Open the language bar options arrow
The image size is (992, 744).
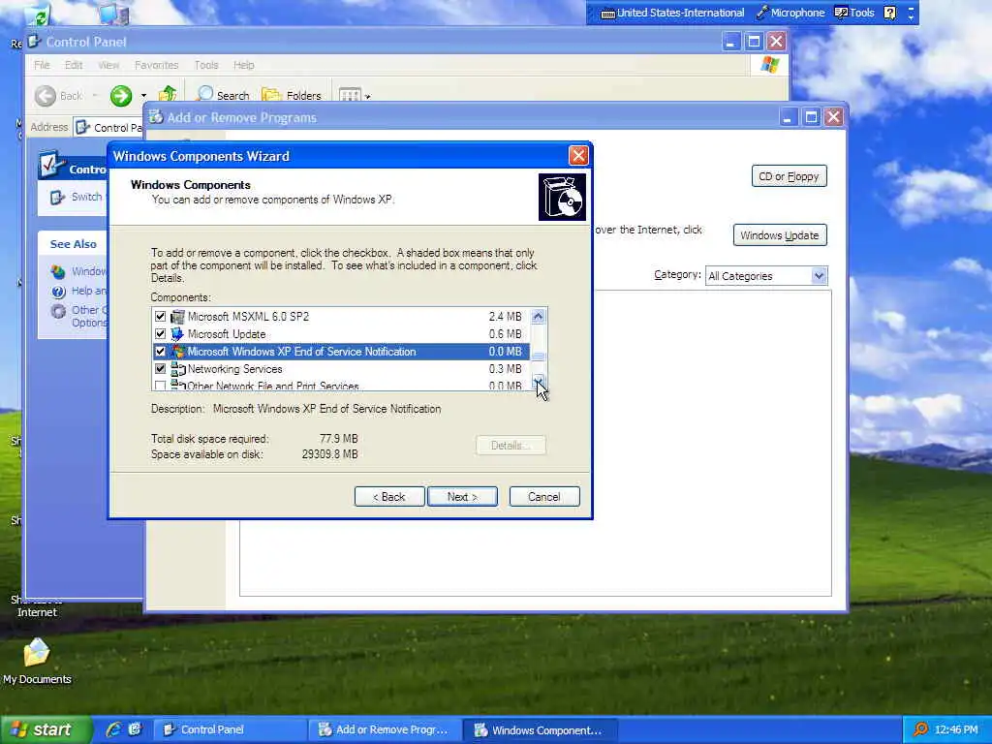point(911,16)
